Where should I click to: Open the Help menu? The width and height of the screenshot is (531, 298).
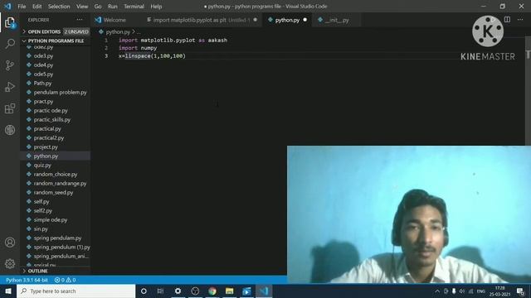click(156, 6)
